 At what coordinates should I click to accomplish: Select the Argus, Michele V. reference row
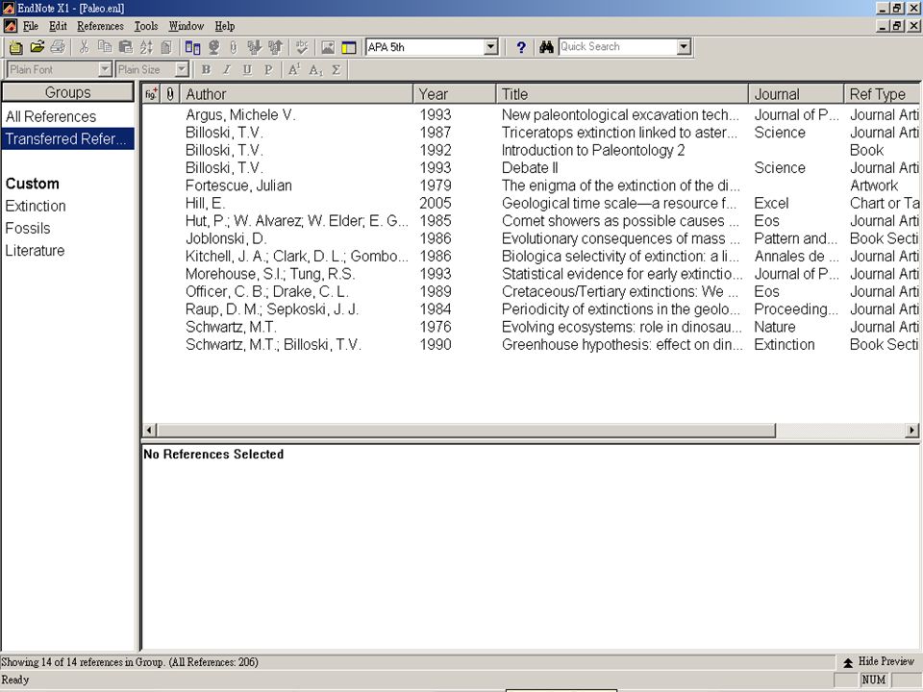pyautogui.click(x=530, y=114)
